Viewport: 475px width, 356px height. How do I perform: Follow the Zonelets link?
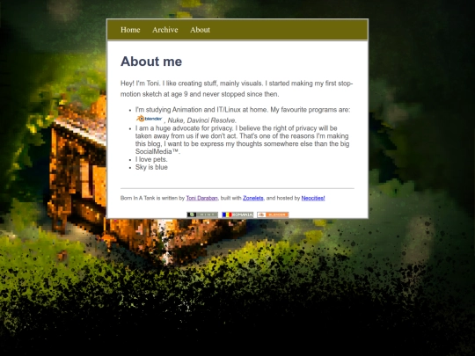253,198
